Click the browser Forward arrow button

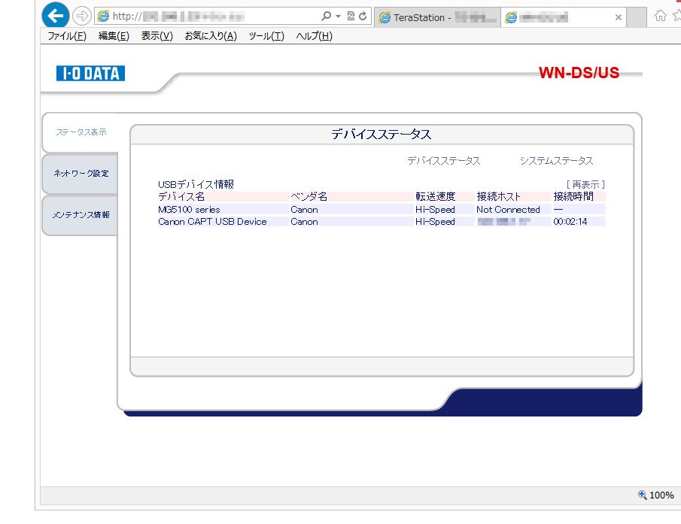point(81,17)
